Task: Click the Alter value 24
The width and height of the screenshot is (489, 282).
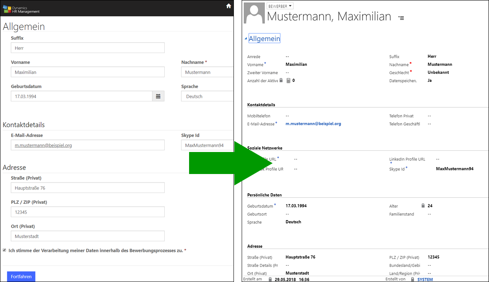Action: tap(430, 206)
